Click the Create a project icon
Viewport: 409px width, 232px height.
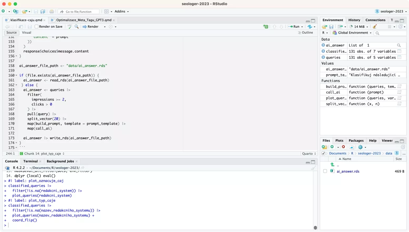16,12
